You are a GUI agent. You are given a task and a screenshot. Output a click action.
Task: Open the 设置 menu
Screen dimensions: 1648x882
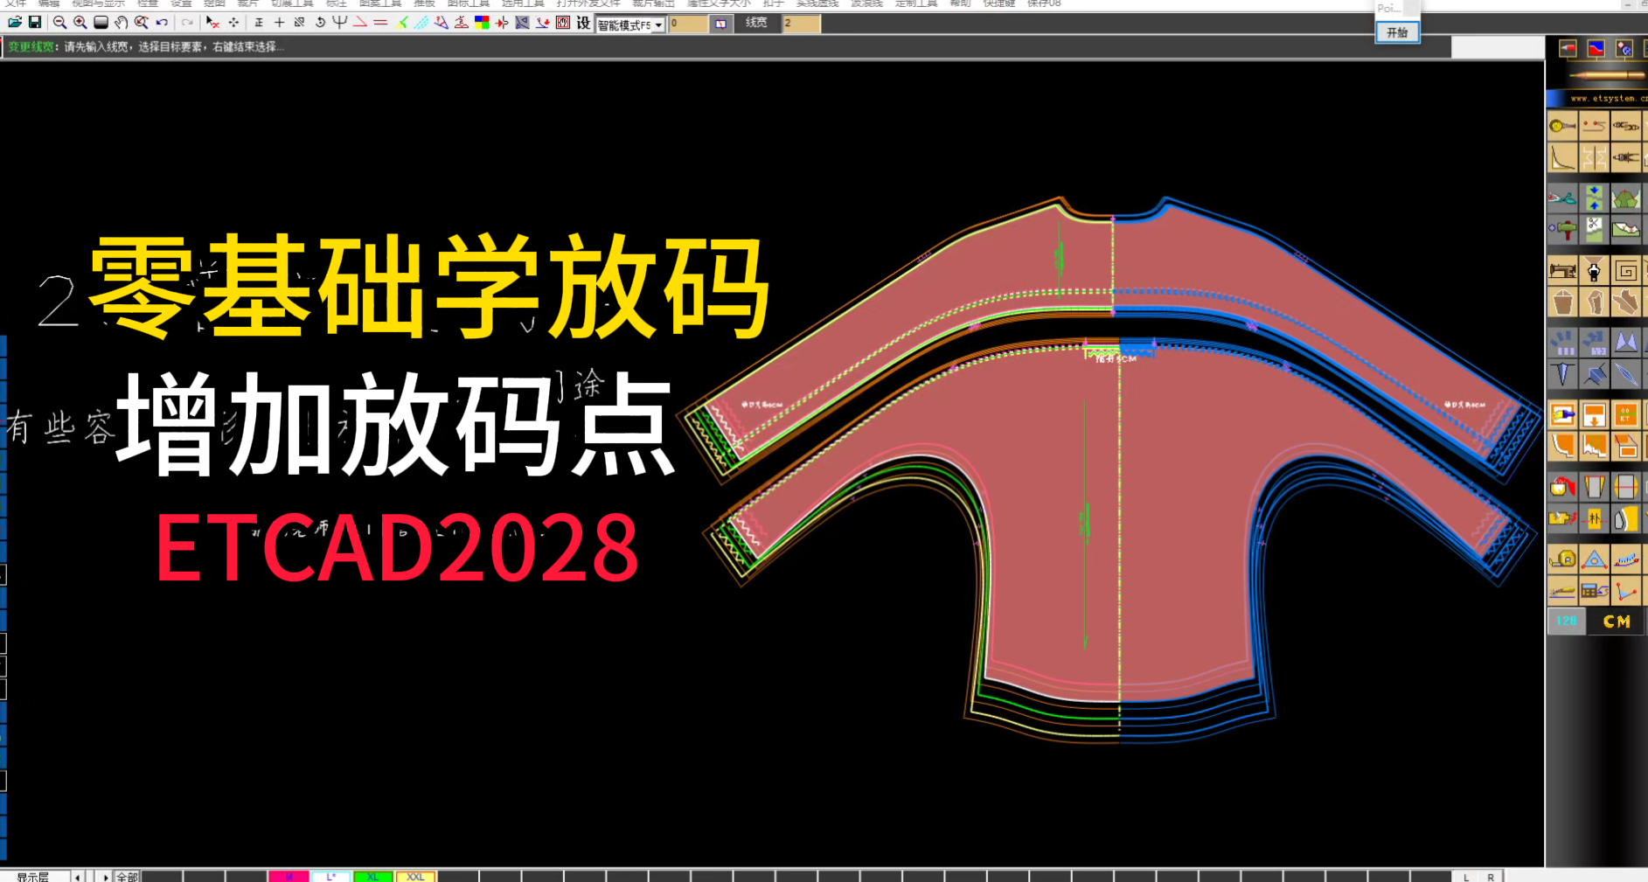[181, 3]
